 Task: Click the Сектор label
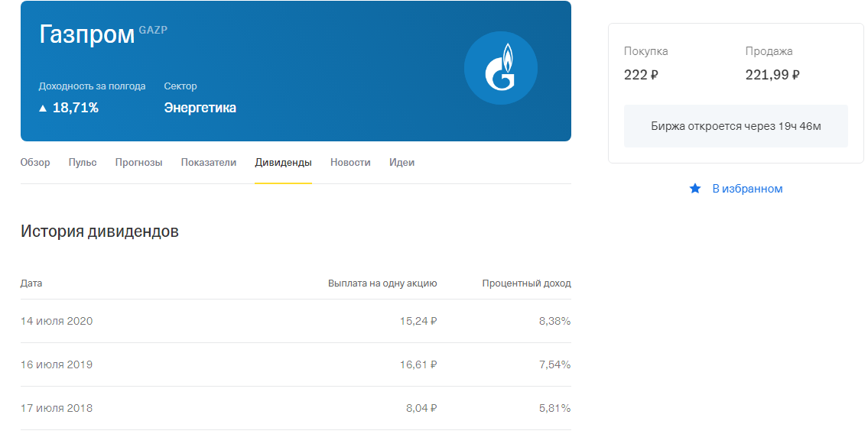[x=180, y=86]
